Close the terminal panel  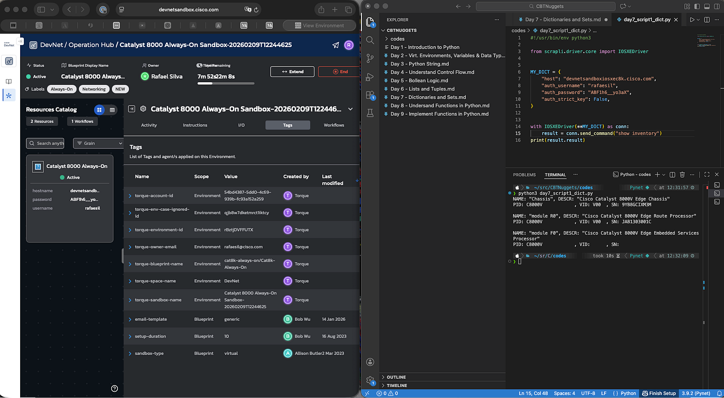(x=717, y=175)
